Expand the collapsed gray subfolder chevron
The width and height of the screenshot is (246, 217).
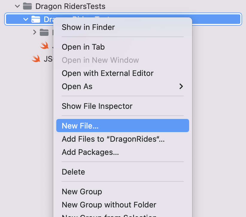pyautogui.click(x=35, y=32)
